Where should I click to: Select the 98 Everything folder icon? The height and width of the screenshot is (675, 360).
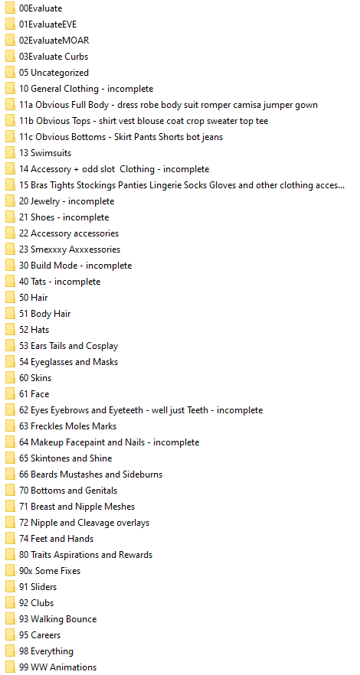[x=10, y=651]
